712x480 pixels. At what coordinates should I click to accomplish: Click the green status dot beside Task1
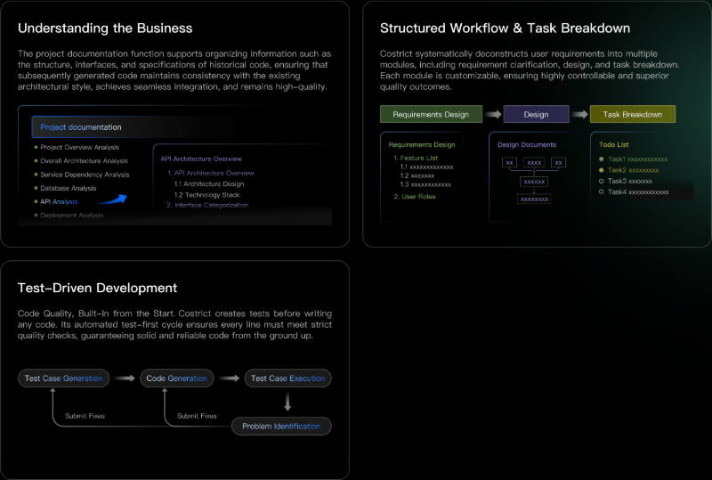602,159
